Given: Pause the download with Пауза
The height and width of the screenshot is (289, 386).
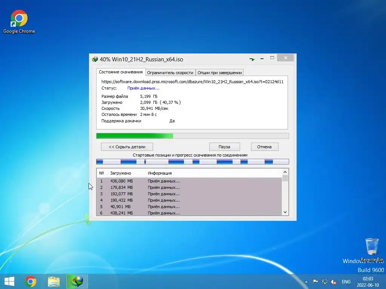Looking at the screenshot, I should coord(224,147).
